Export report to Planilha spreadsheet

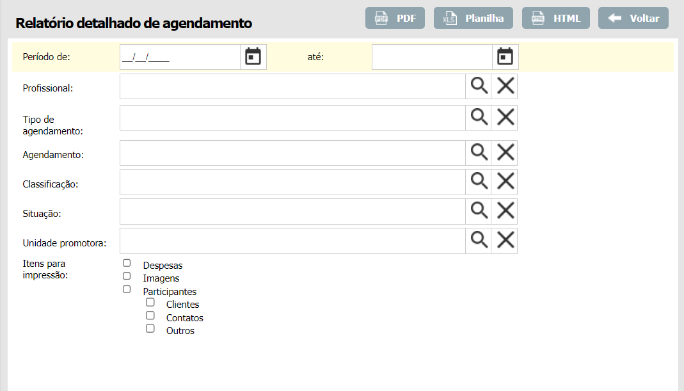tap(473, 18)
